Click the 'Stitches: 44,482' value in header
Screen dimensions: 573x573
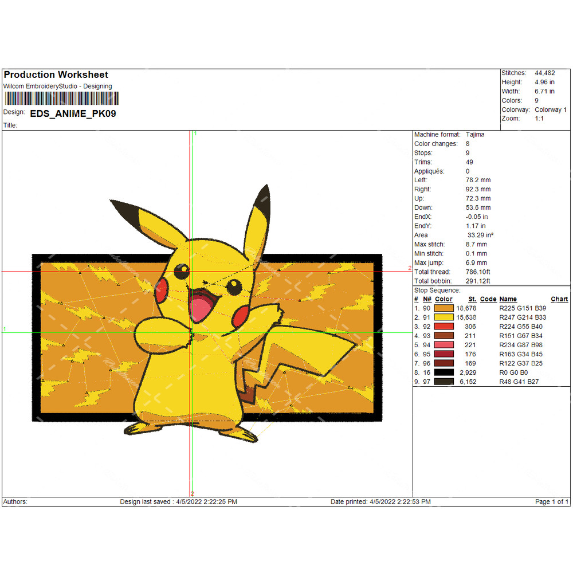pos(544,73)
